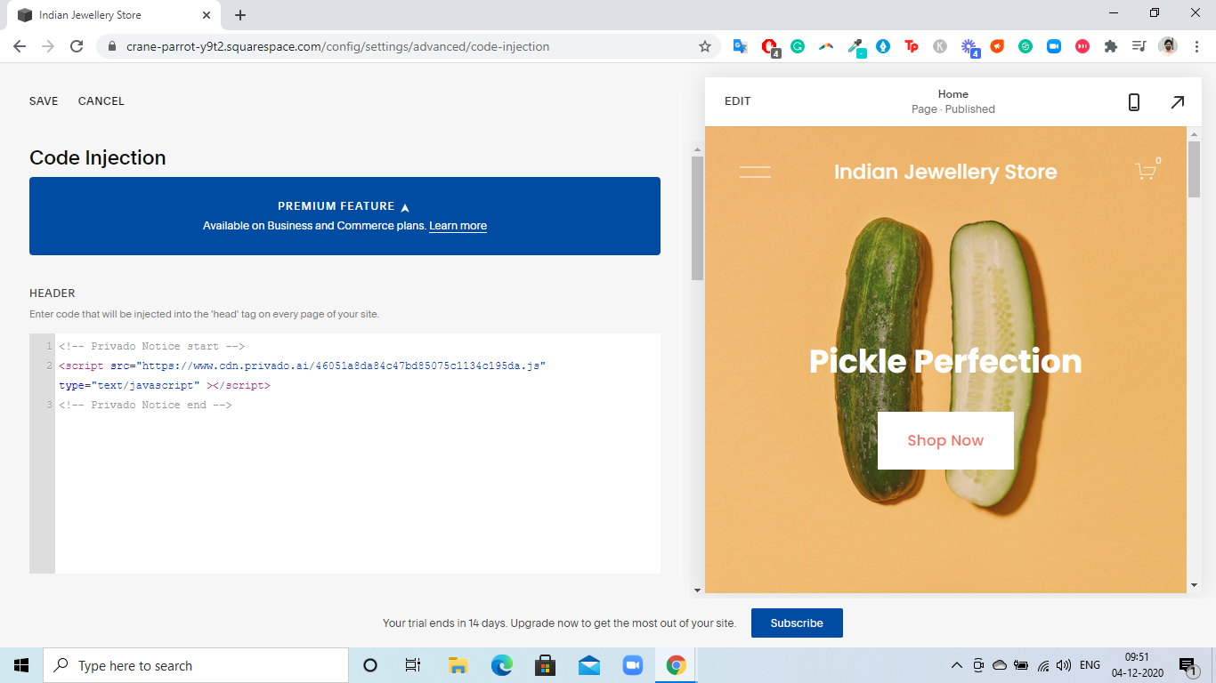Open the Zoom extension in toolbar
The image size is (1216, 683).
[x=1054, y=46]
